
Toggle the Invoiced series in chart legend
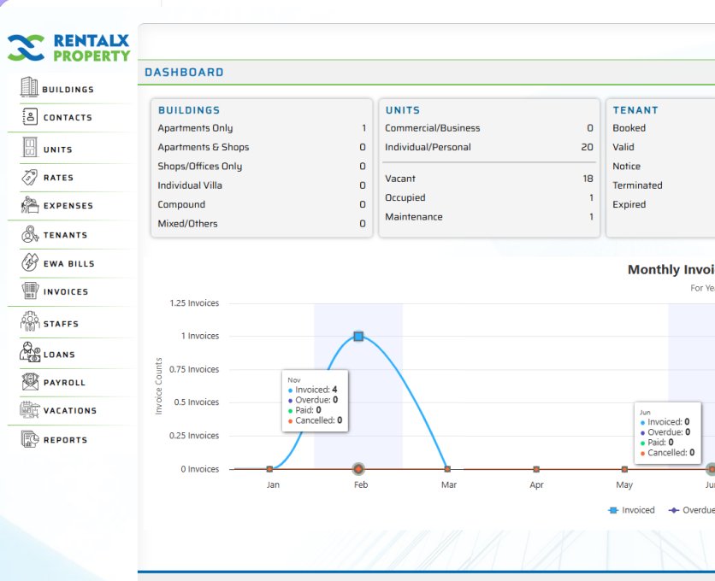[x=631, y=510]
